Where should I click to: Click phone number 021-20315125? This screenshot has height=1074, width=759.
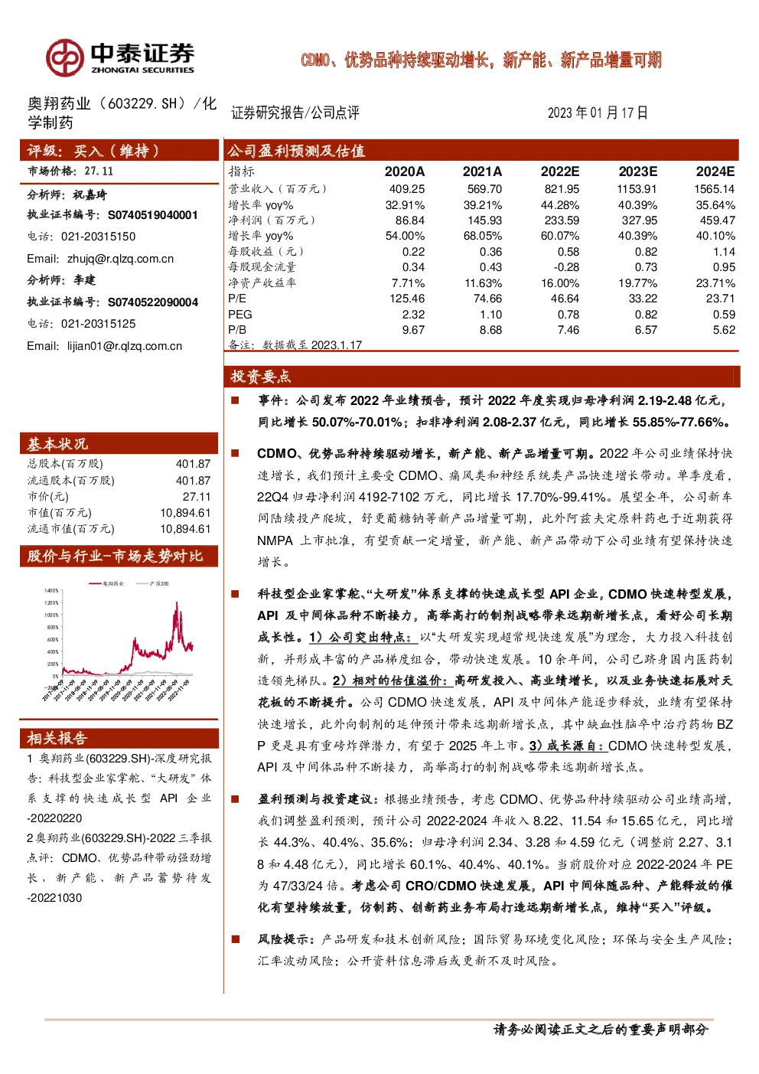98,324
